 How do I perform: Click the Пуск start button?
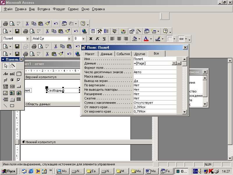point(9,171)
